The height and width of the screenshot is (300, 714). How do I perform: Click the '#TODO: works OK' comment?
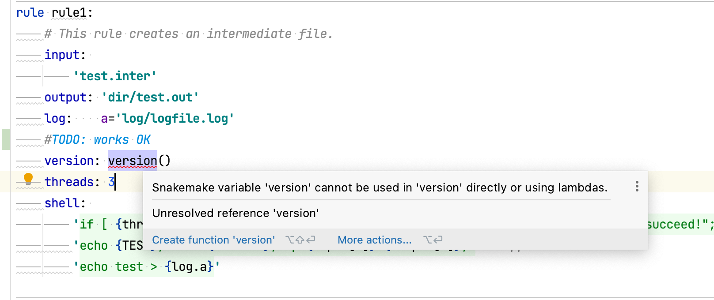(97, 139)
